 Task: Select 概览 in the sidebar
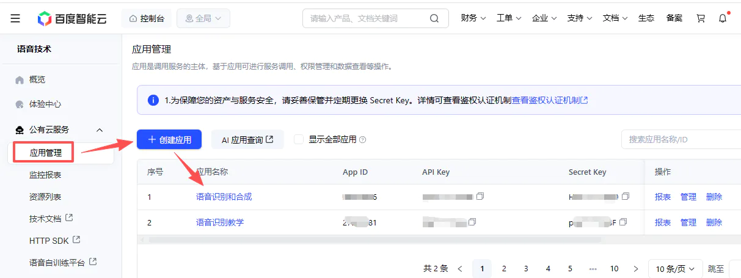(37, 79)
